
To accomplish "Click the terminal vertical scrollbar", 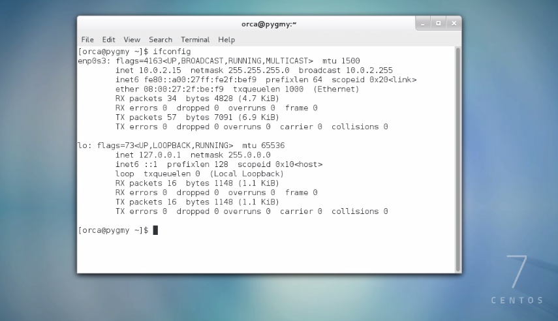I will 458,159.
